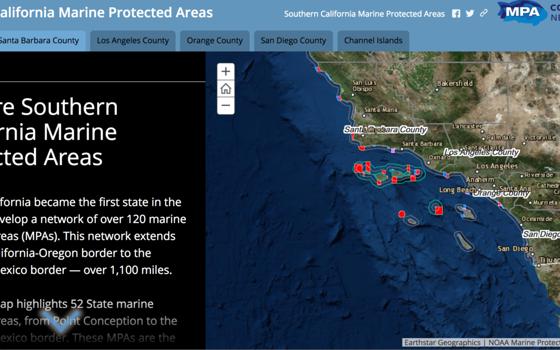This screenshot has width=560, height=350.
Task: Click the Los Angeles County map label
Action: click(x=481, y=152)
